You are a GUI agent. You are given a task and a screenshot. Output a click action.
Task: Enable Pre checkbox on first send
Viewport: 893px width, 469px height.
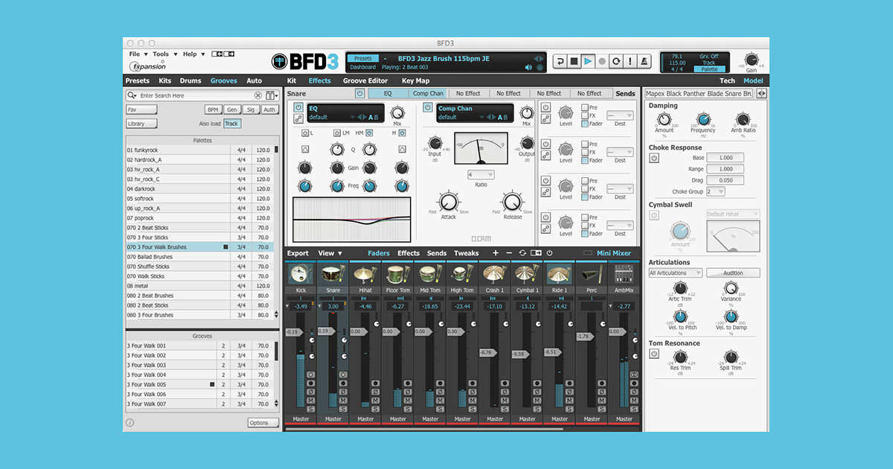[585, 109]
